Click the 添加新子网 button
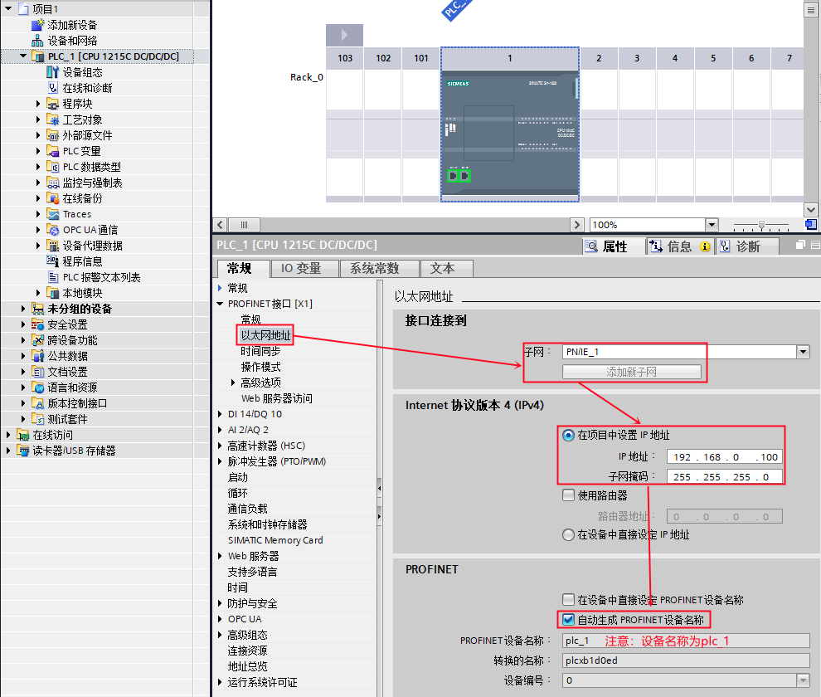 pyautogui.click(x=631, y=372)
